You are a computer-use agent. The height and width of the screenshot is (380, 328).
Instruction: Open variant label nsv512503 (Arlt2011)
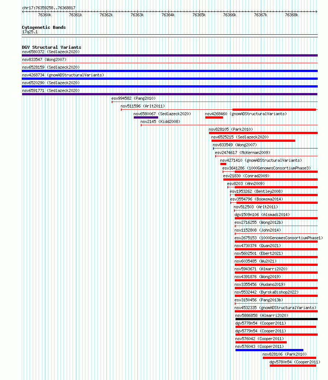coord(256,207)
